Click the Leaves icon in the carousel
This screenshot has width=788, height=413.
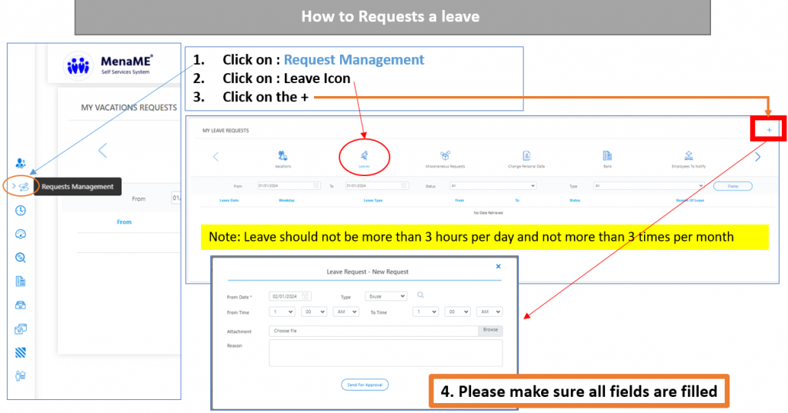coord(364,157)
